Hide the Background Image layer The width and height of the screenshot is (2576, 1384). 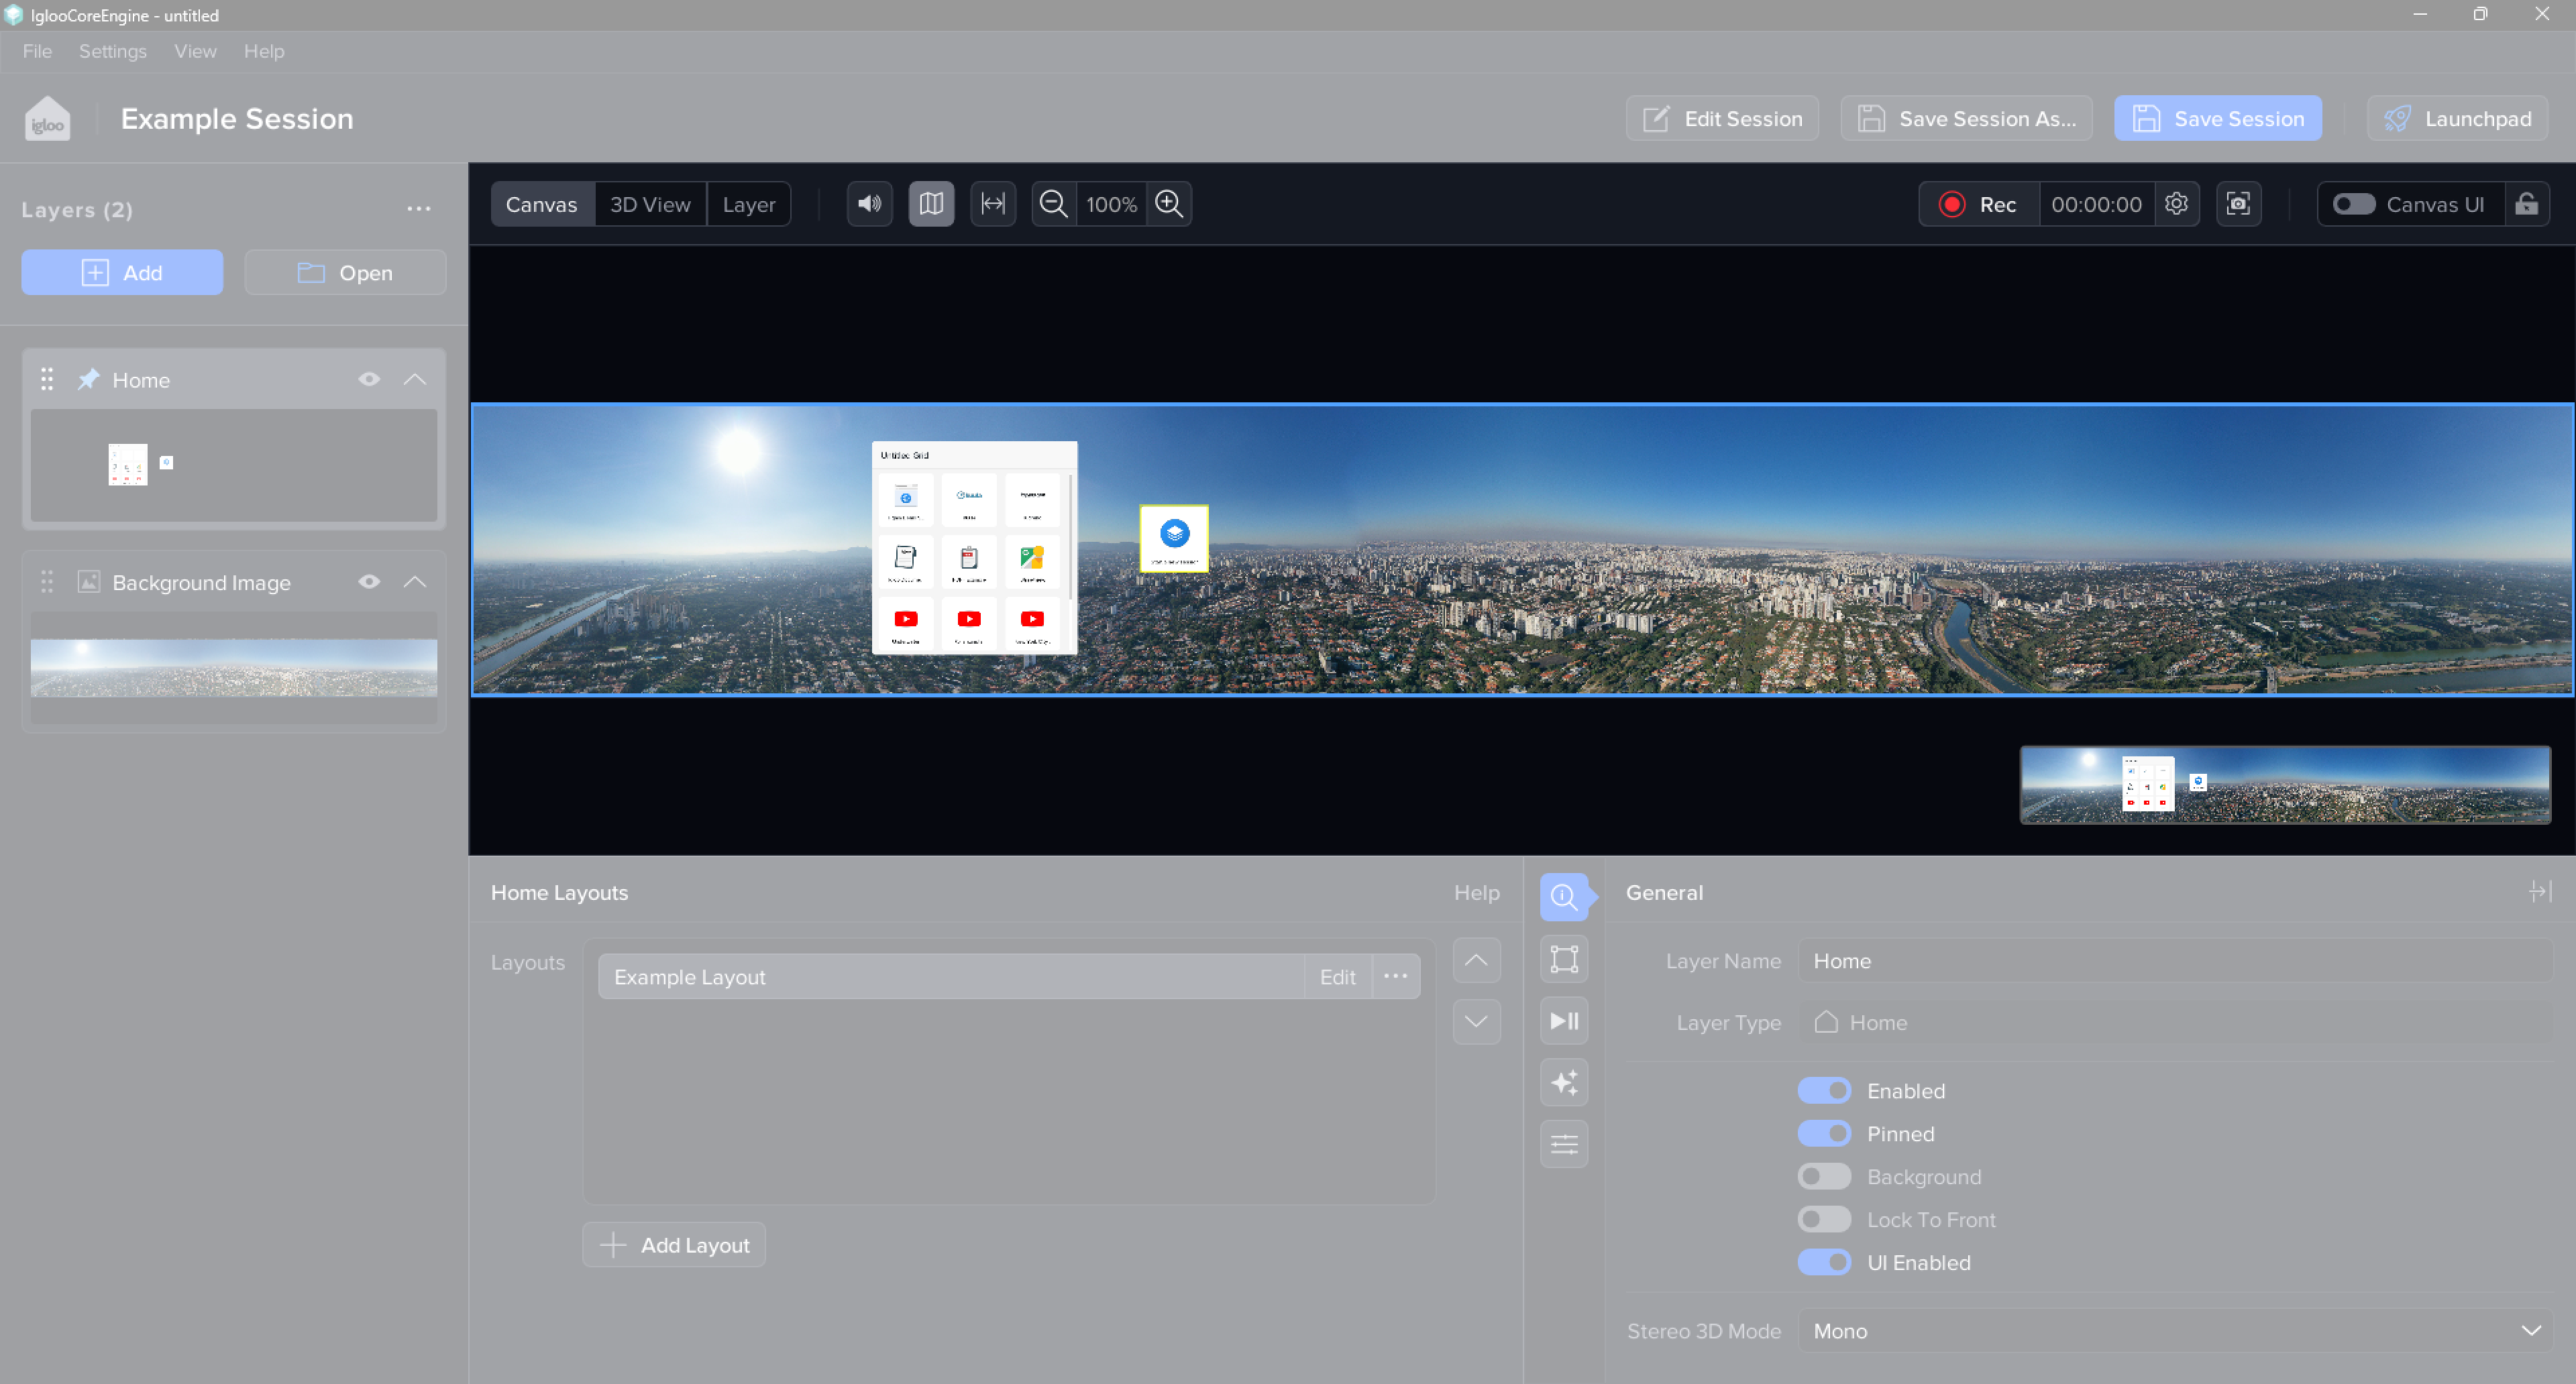[369, 581]
